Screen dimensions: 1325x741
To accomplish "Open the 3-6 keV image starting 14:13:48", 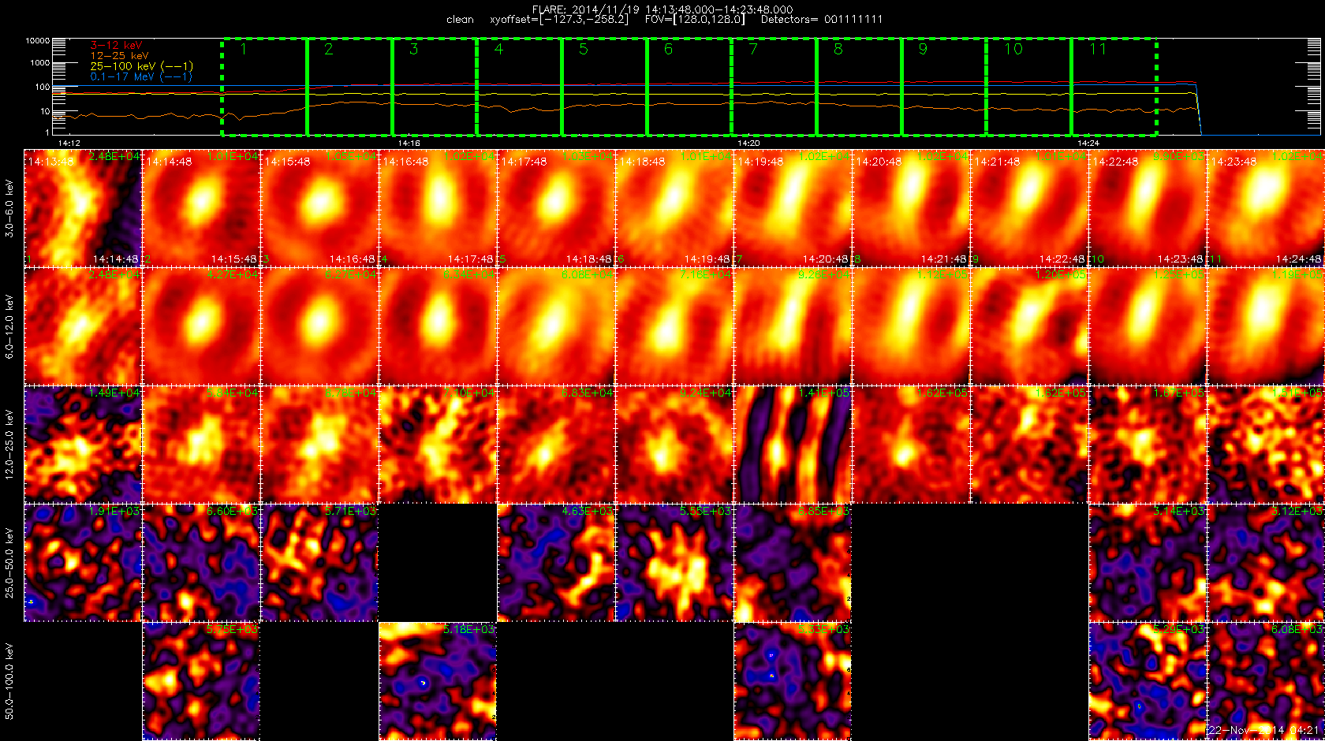I will coord(83,208).
